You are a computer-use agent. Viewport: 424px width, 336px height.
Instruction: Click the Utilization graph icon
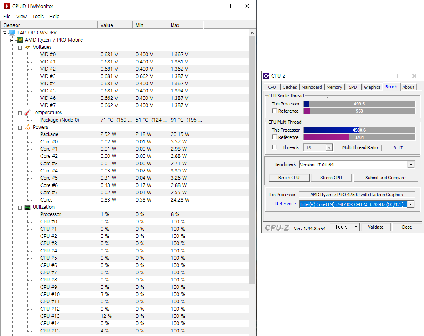click(27, 207)
